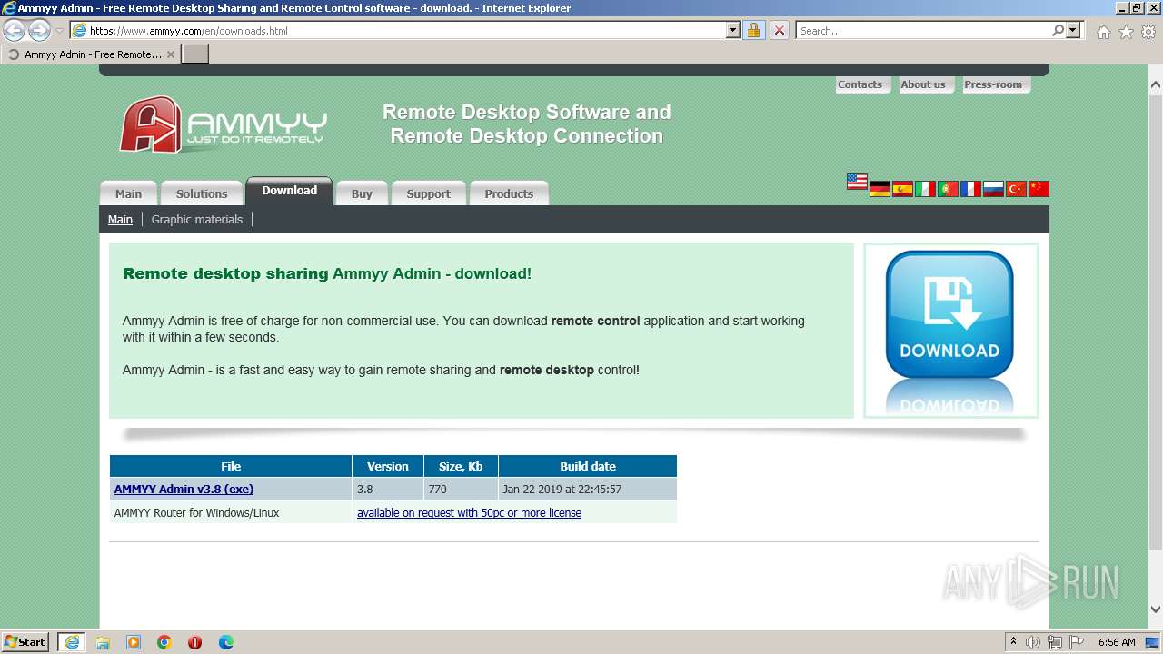Screen dimensions: 1163x654
Task: Open Google Chrome from the taskbar
Action: 164,642
